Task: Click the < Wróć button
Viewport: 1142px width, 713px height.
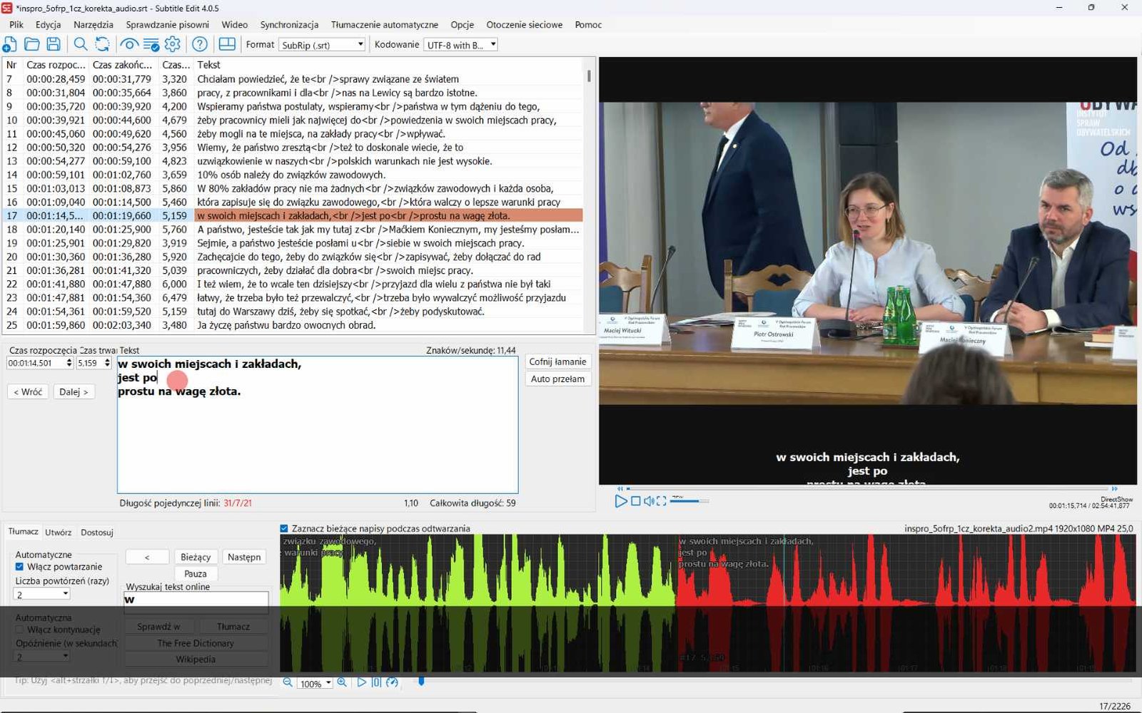Action: click(x=28, y=391)
